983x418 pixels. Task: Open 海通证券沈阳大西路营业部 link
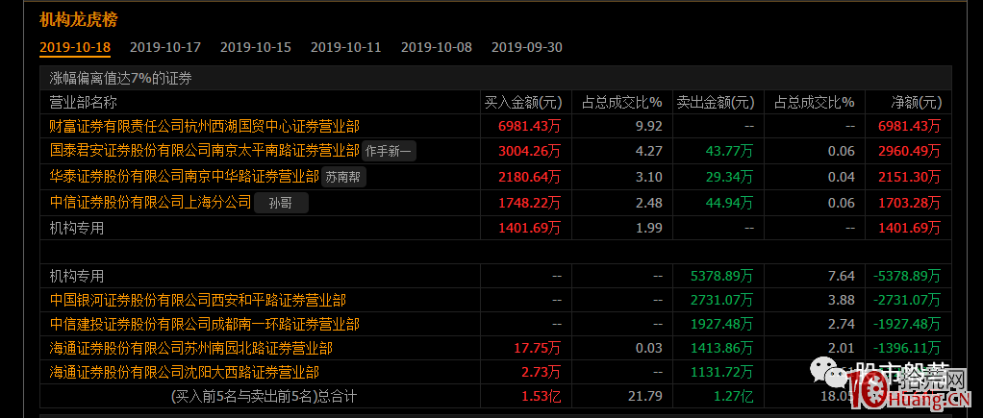point(185,373)
